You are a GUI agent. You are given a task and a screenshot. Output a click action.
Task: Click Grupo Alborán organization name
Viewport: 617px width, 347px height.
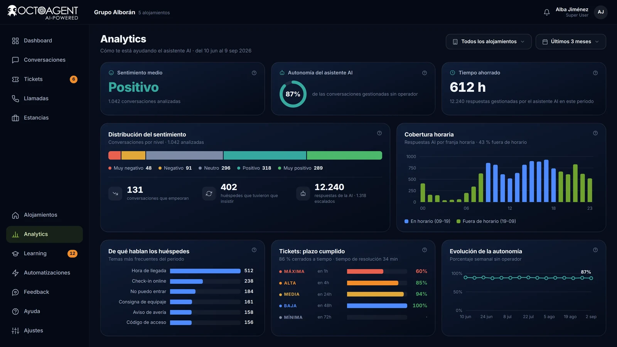click(115, 12)
